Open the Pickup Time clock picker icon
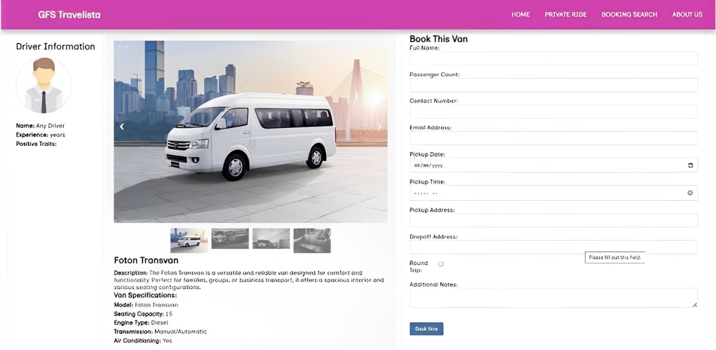The height and width of the screenshot is (350, 716). pos(690,193)
